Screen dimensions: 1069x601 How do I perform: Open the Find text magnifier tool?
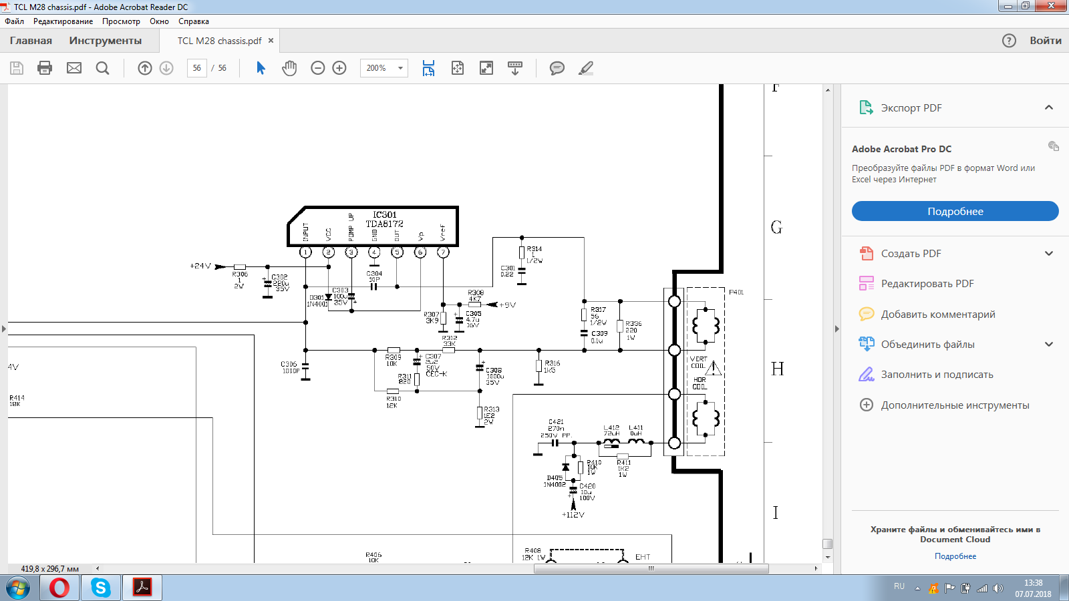tap(102, 68)
